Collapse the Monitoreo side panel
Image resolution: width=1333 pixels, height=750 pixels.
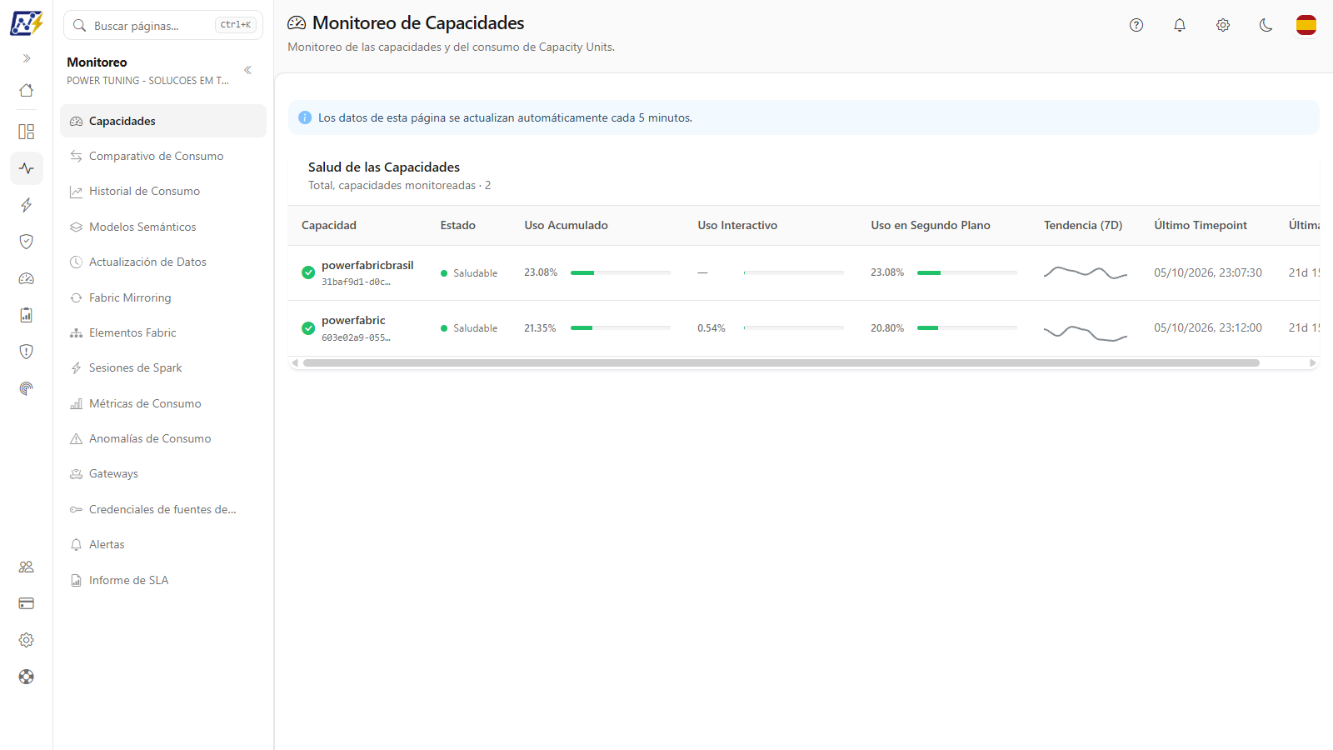247,70
